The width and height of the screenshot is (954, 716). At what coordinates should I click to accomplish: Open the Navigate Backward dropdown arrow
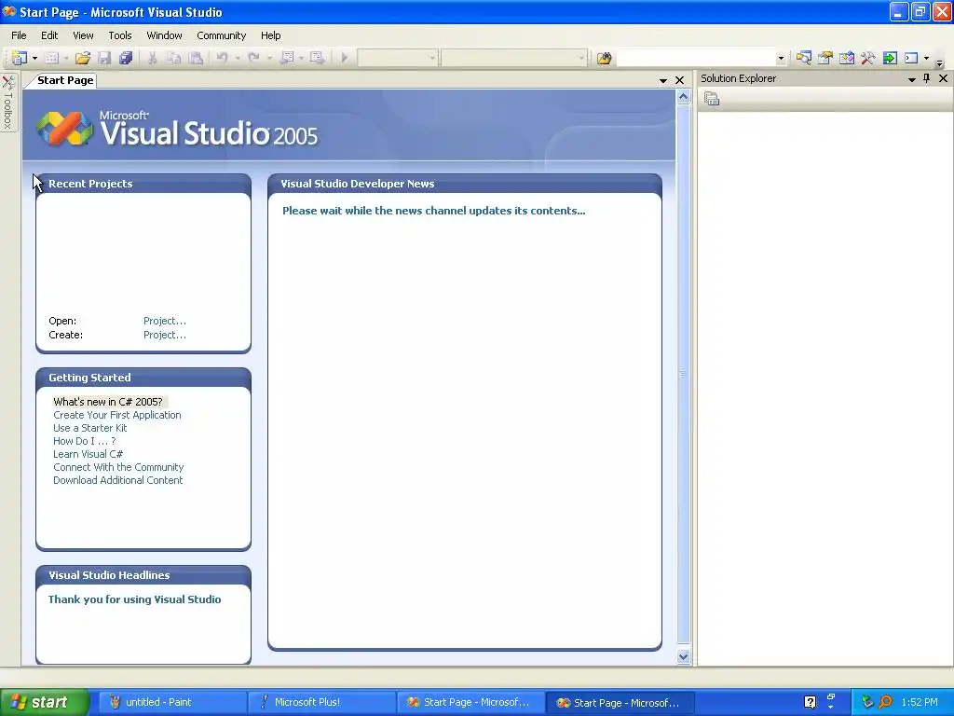click(x=301, y=58)
